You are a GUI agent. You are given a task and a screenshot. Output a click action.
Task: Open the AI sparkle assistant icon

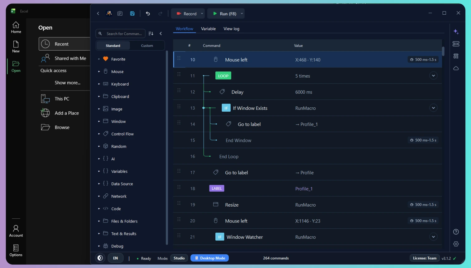click(x=456, y=32)
